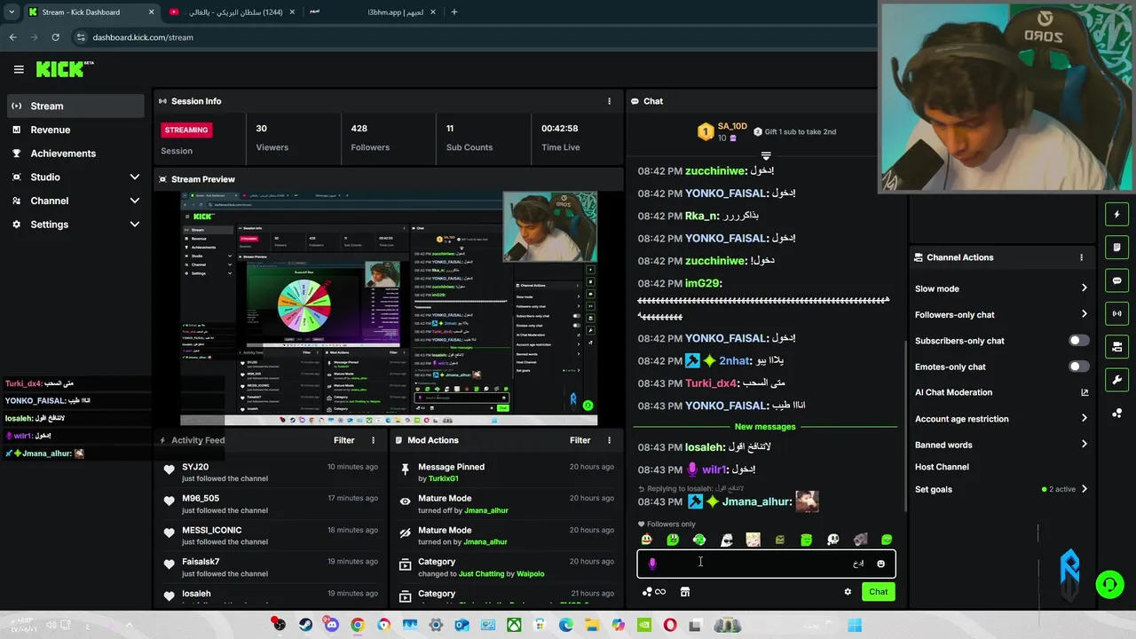Click the broadcast signal icon in right toolbar
Viewport: 1136px width, 639px height.
(1116, 313)
